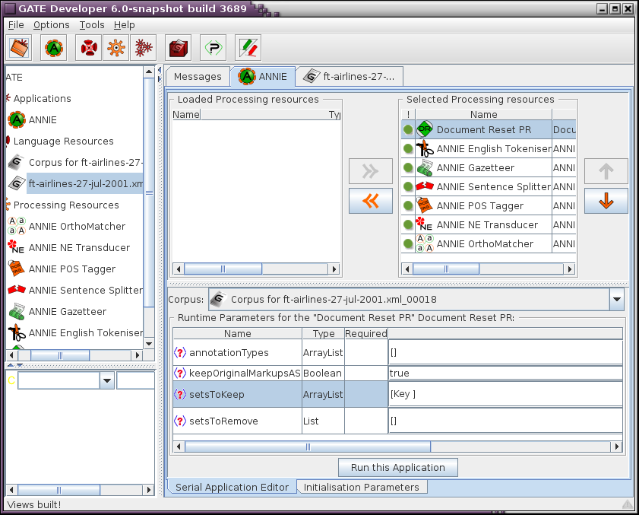Select ft-airlines-27-jul-2001.xml document in tree
639x515 pixels.
pos(76,183)
